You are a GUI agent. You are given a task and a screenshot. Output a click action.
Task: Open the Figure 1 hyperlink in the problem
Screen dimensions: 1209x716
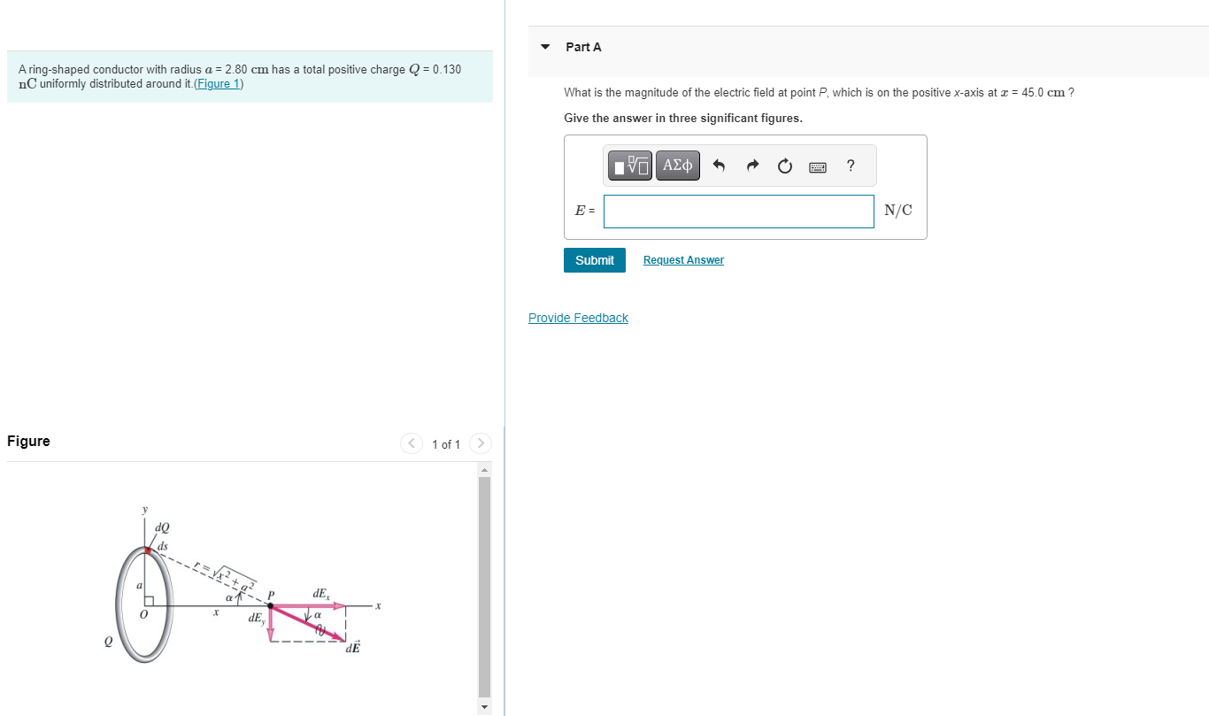218,83
